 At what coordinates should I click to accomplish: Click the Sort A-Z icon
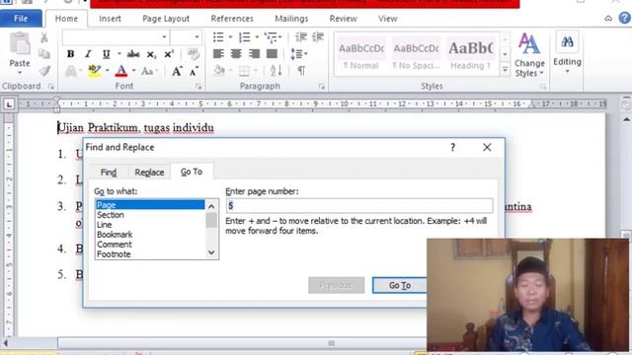[276, 71]
